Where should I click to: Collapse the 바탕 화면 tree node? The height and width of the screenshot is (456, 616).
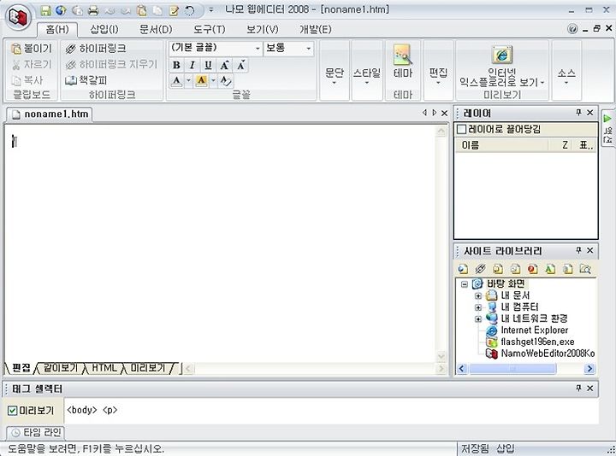tap(465, 284)
